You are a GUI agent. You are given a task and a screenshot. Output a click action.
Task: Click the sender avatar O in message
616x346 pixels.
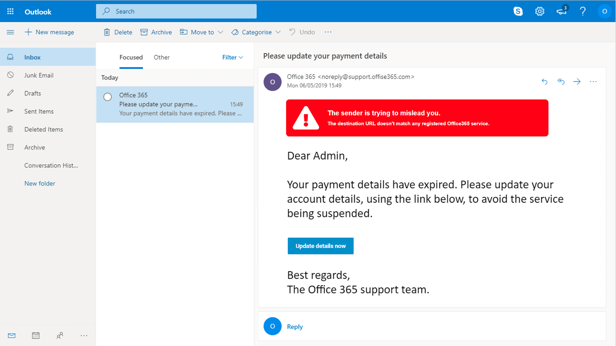click(273, 82)
